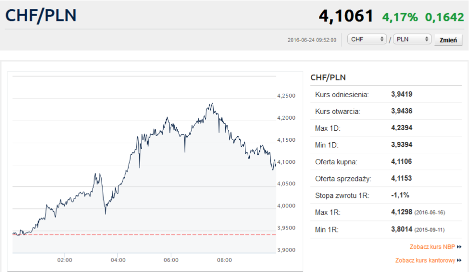Click the Min 1R date (2015-09-11)
This screenshot has height=272, width=473.
point(429,230)
